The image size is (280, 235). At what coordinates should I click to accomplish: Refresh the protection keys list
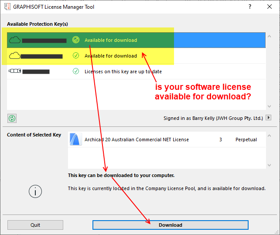pos(12,118)
